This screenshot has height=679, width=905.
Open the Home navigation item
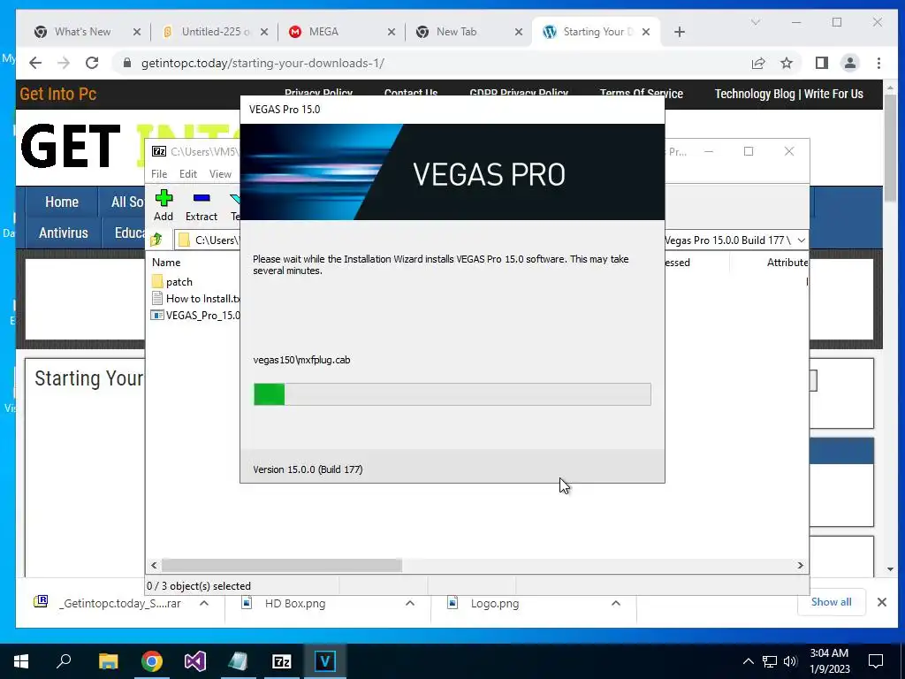click(x=62, y=202)
